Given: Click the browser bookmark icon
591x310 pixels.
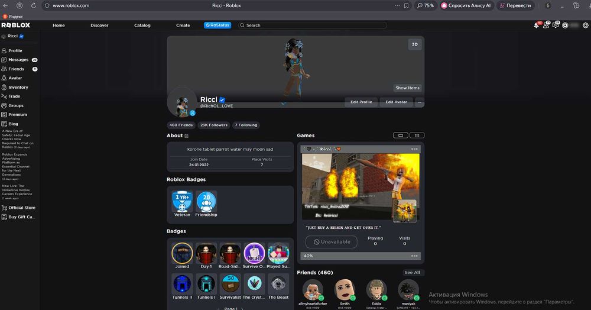Looking at the screenshot, I should click(x=407, y=6).
